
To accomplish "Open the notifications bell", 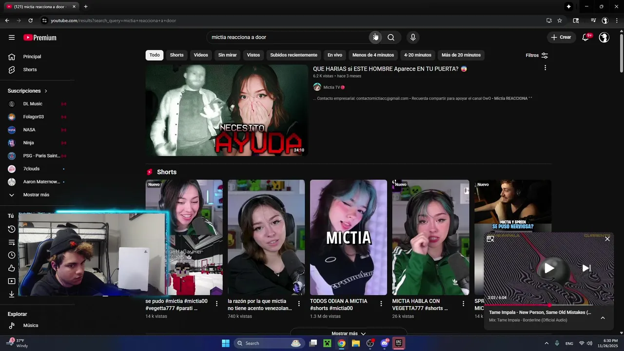I will [586, 37].
